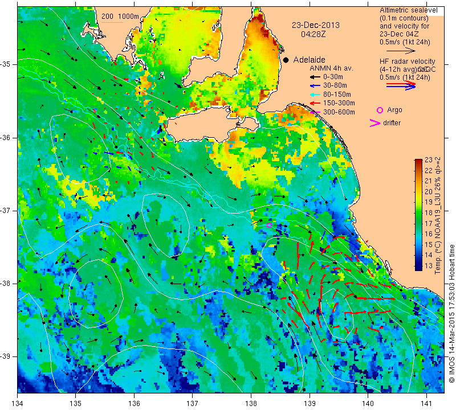Click the 137 longitude axis label
Screen dimensions: 456x410
coord(192,404)
